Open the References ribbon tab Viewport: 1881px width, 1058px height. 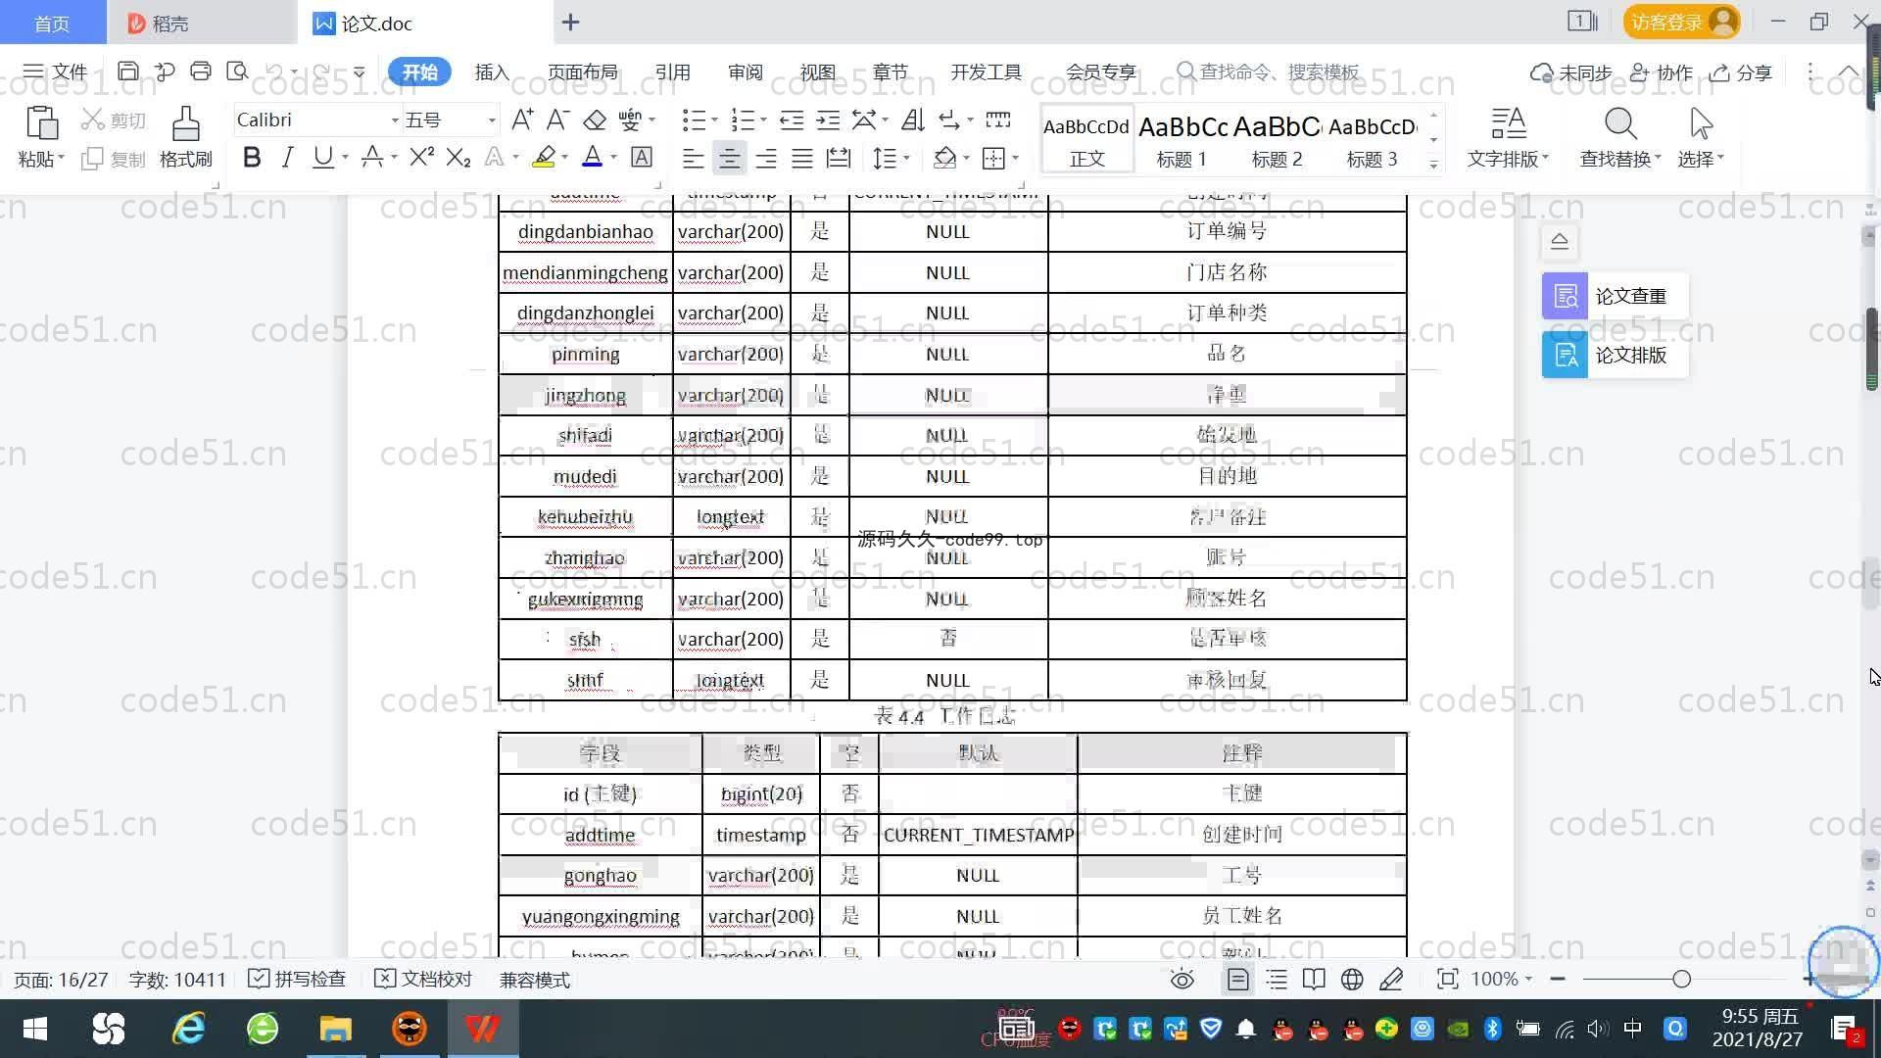click(672, 72)
